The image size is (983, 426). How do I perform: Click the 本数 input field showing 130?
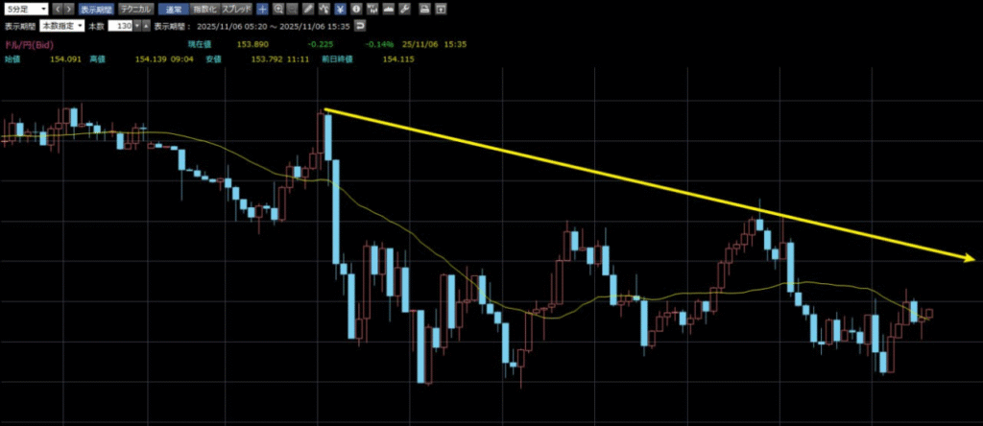click(120, 26)
